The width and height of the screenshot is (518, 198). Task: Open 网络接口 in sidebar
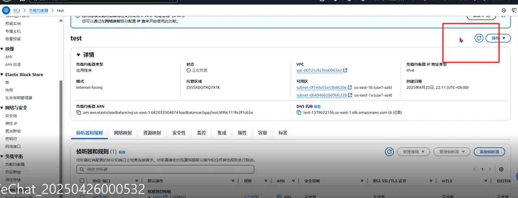pos(13,146)
